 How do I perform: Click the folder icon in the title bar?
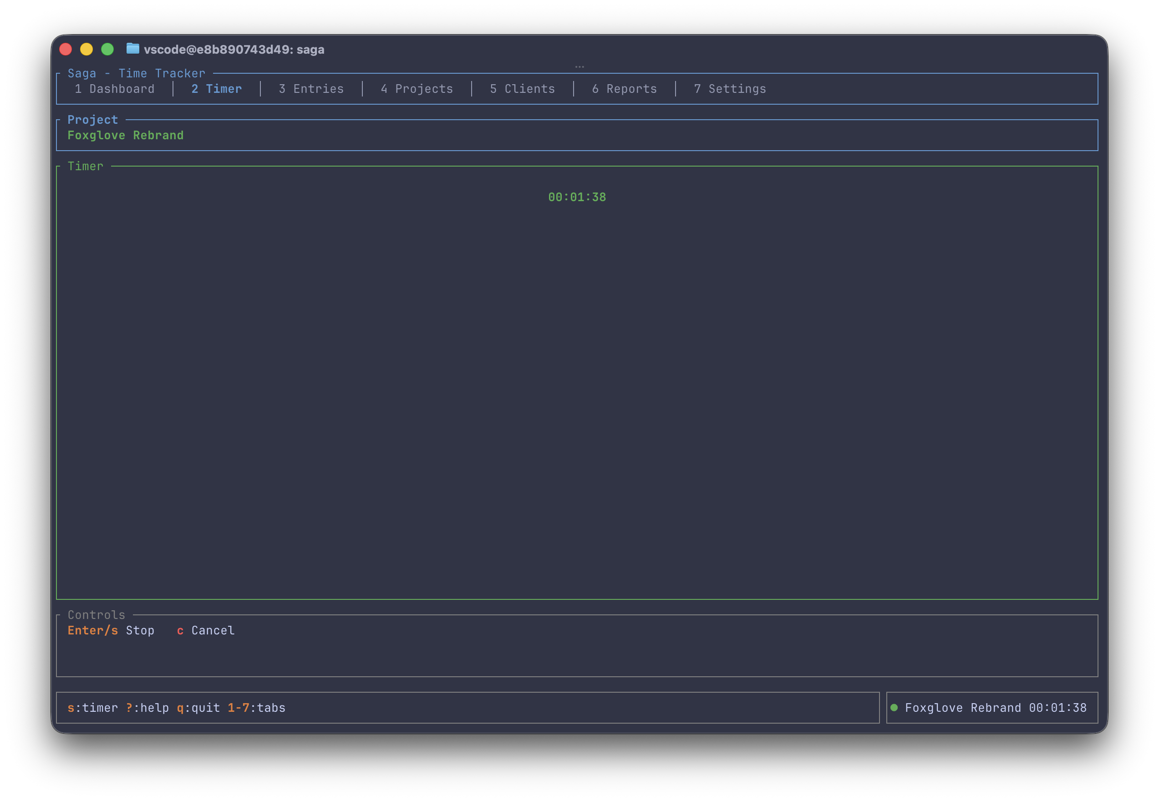[132, 49]
